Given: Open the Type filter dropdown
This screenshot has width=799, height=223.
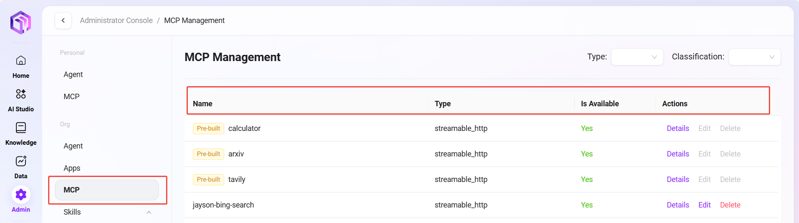Looking at the screenshot, I should pyautogui.click(x=637, y=57).
